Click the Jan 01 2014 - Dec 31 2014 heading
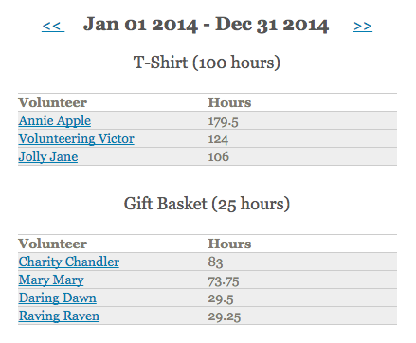 tap(206, 25)
